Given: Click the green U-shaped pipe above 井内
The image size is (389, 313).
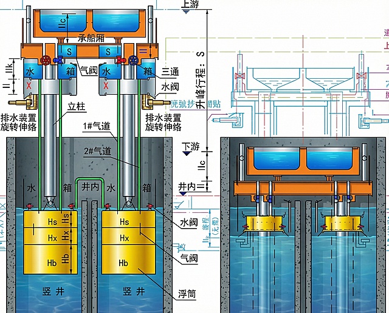Looking at the screenshot, I should point(89,192).
